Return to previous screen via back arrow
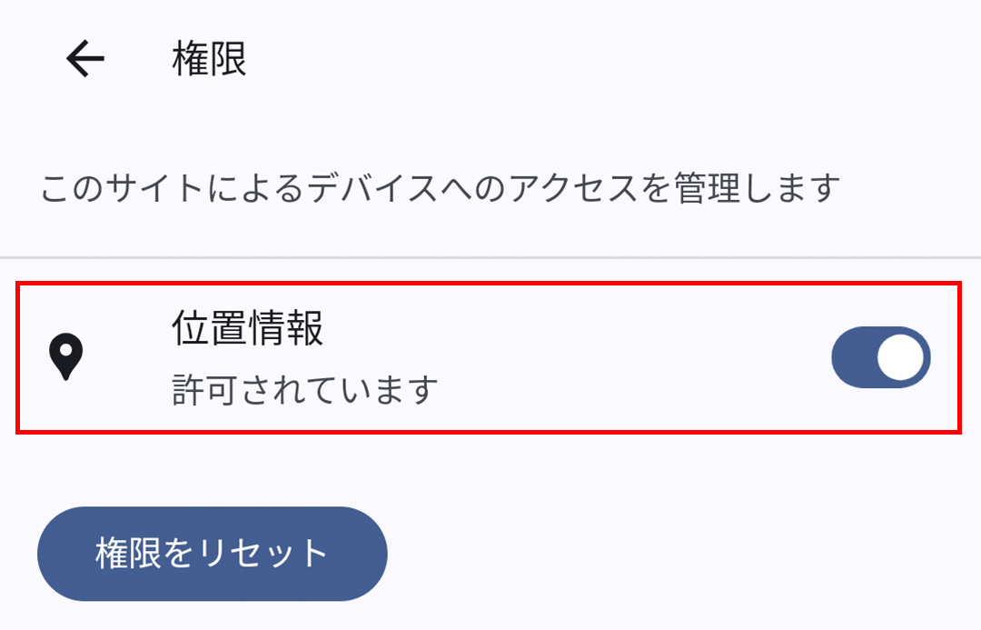The height and width of the screenshot is (630, 981). point(85,58)
